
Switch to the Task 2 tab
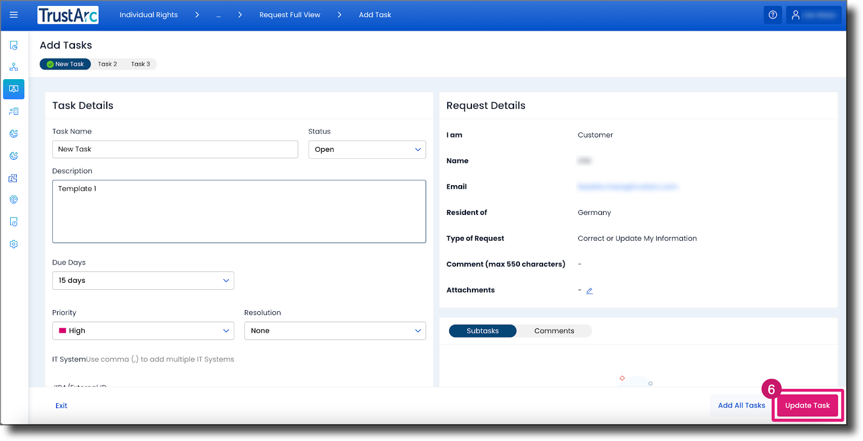[107, 64]
